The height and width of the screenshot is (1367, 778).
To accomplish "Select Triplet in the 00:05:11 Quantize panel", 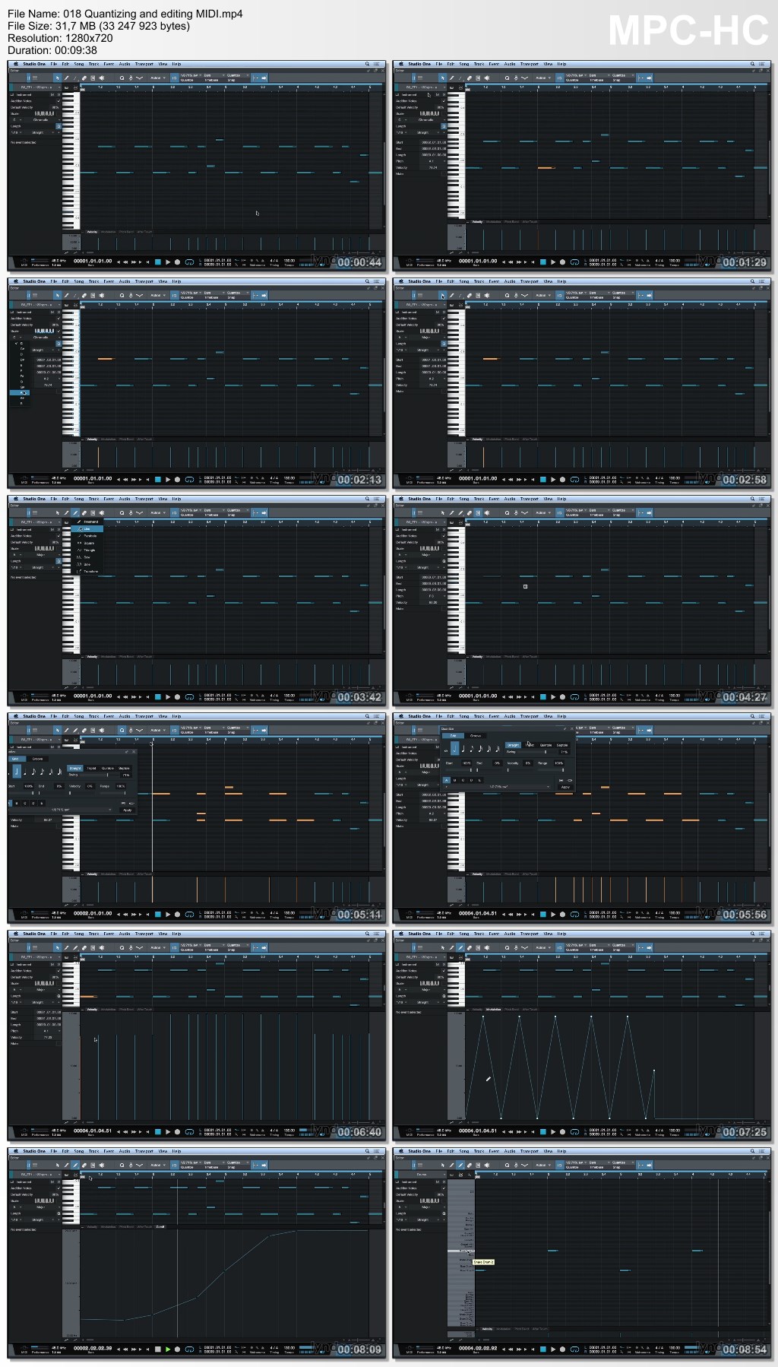I will click(x=91, y=768).
